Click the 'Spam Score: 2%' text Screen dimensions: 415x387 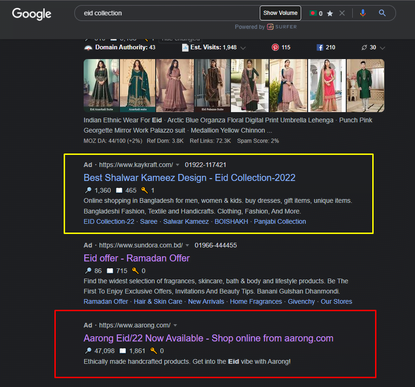click(x=258, y=141)
